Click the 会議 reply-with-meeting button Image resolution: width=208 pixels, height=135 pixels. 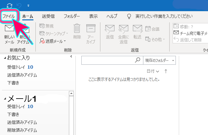coord(152,29)
